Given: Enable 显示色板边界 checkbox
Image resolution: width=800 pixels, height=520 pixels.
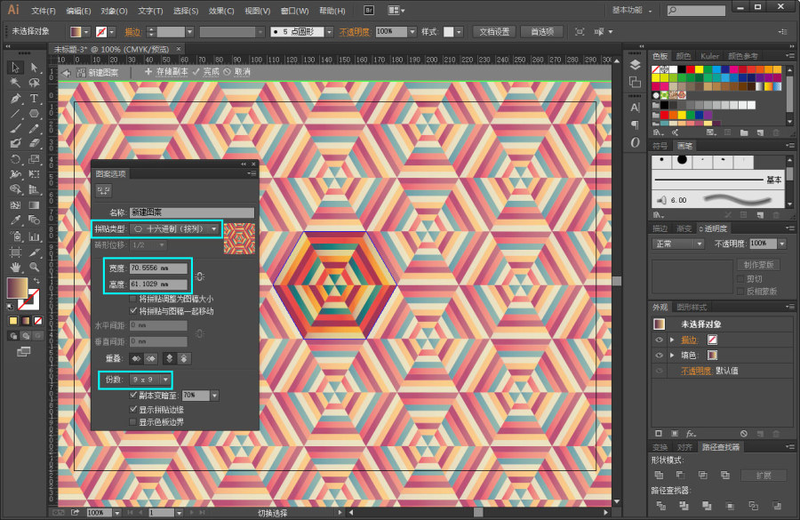Looking at the screenshot, I should 133,422.
